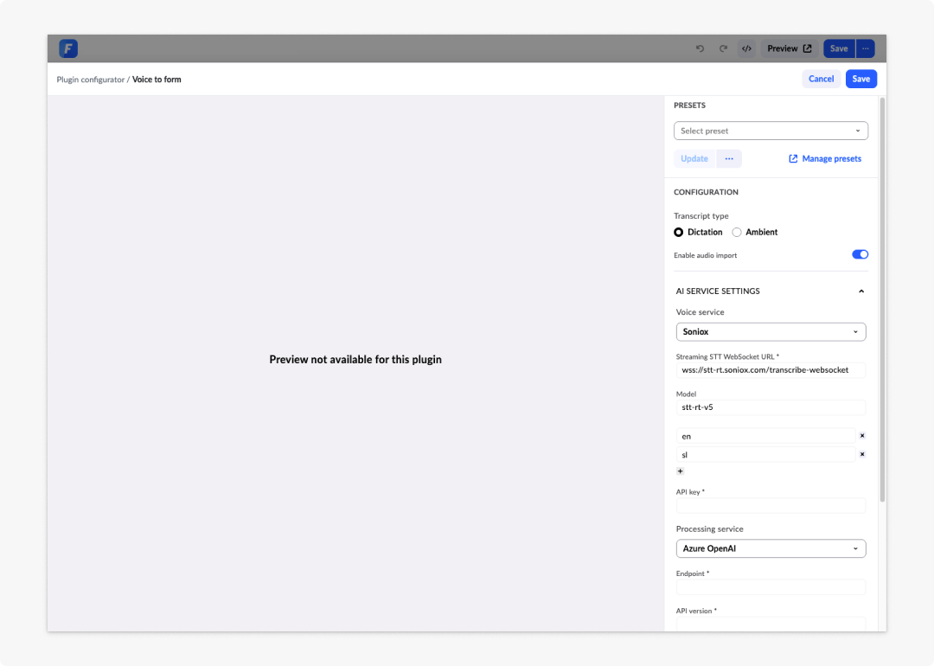Open the code view icon
934x666 pixels.
[x=746, y=48]
